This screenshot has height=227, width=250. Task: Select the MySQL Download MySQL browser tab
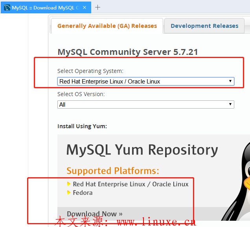click(46, 7)
